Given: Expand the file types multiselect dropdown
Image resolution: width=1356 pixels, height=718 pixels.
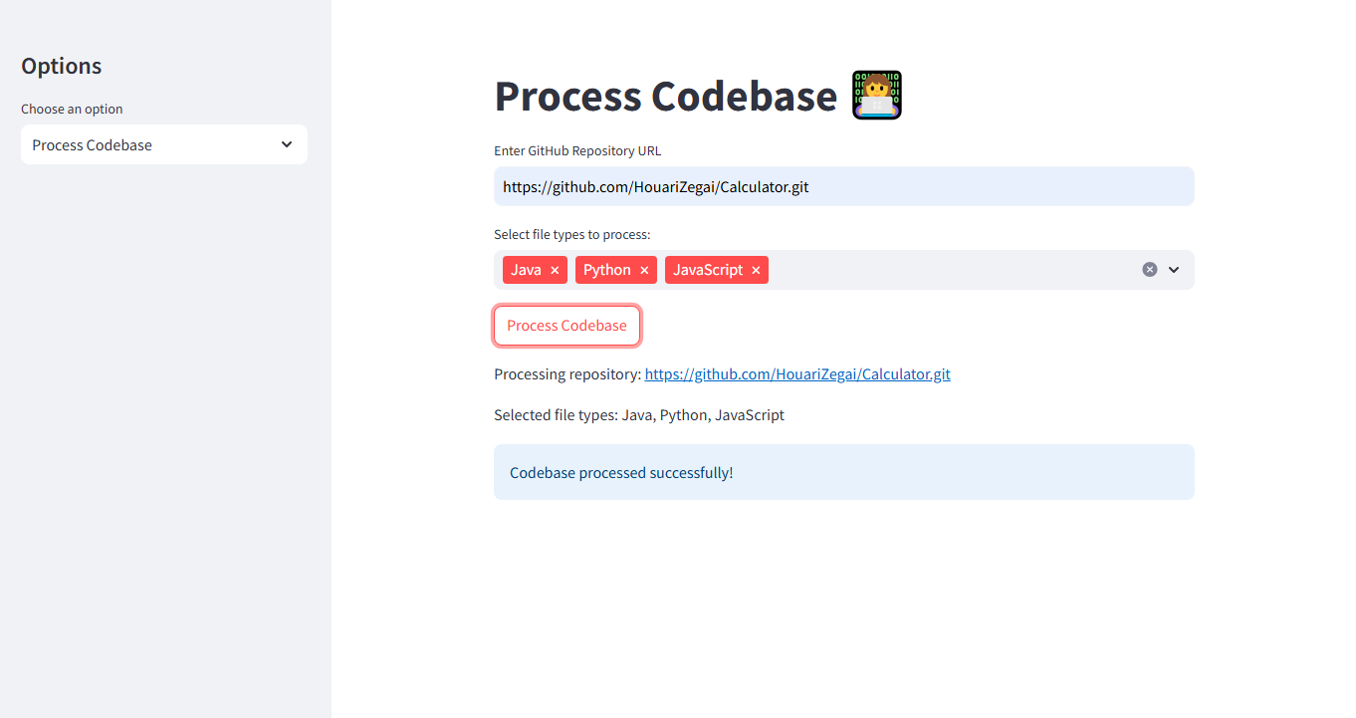Looking at the screenshot, I should (x=1174, y=270).
